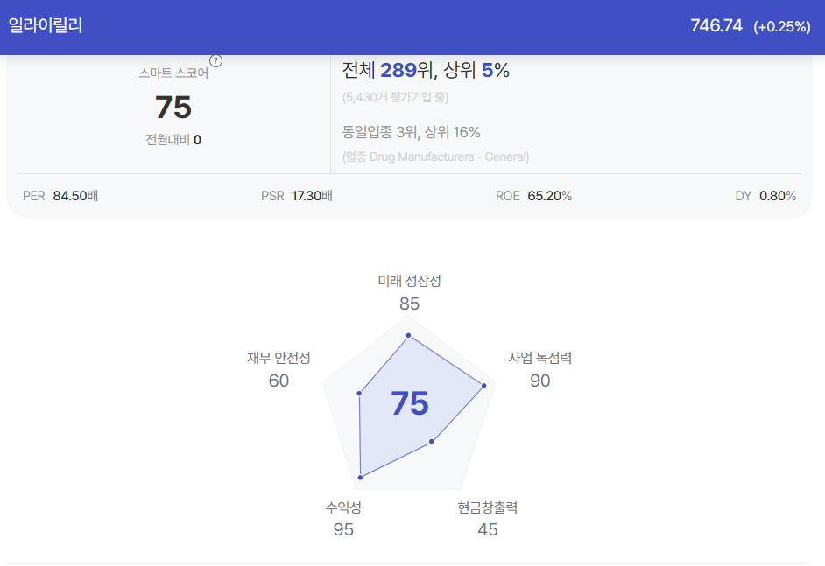This screenshot has height=566, width=825.
Task: Select the 현금창출력 data point on radar chart
Action: (432, 442)
